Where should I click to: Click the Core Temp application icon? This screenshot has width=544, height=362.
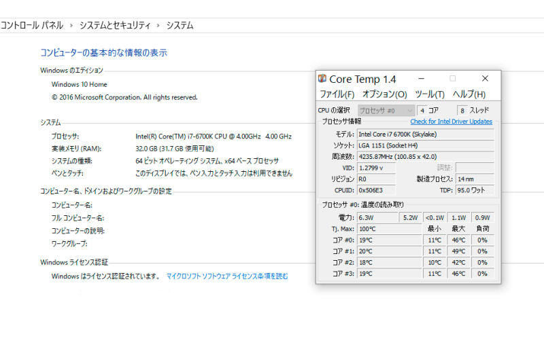pyautogui.click(x=322, y=79)
